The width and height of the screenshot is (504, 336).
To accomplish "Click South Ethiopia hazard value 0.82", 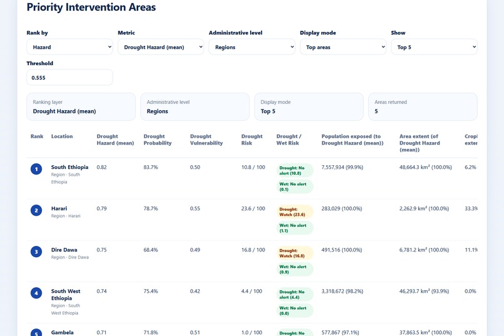I will point(101,167).
